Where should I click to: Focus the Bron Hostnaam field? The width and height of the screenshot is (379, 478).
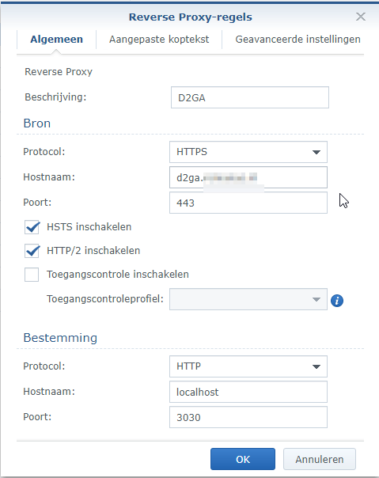click(x=248, y=177)
